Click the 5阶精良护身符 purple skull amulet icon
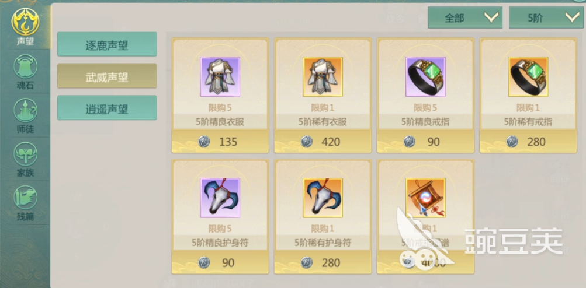 pyautogui.click(x=220, y=198)
